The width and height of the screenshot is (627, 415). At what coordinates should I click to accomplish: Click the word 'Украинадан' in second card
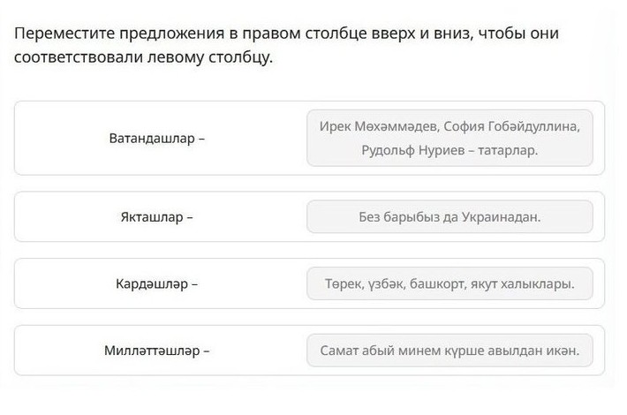[501, 217]
